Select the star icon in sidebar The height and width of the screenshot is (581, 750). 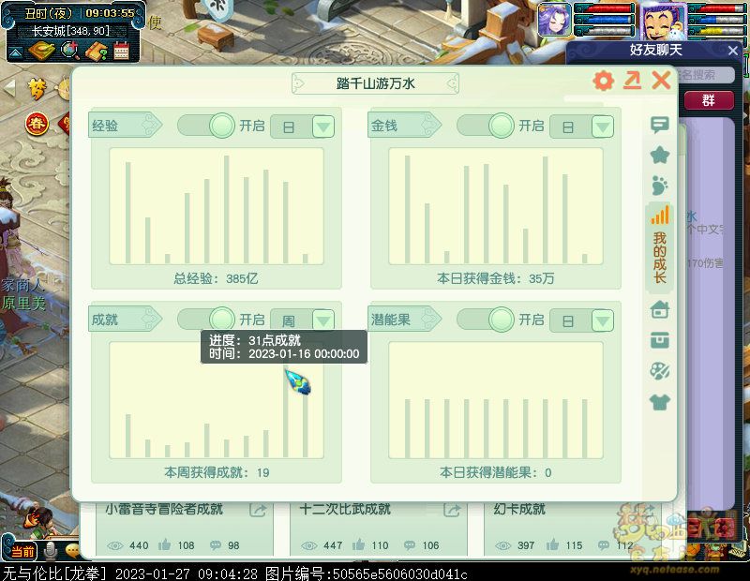pos(660,155)
